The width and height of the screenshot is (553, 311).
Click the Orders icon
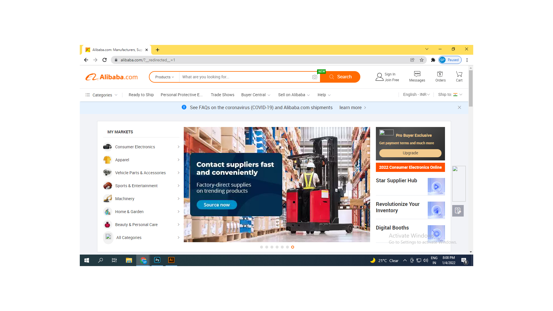pyautogui.click(x=440, y=76)
